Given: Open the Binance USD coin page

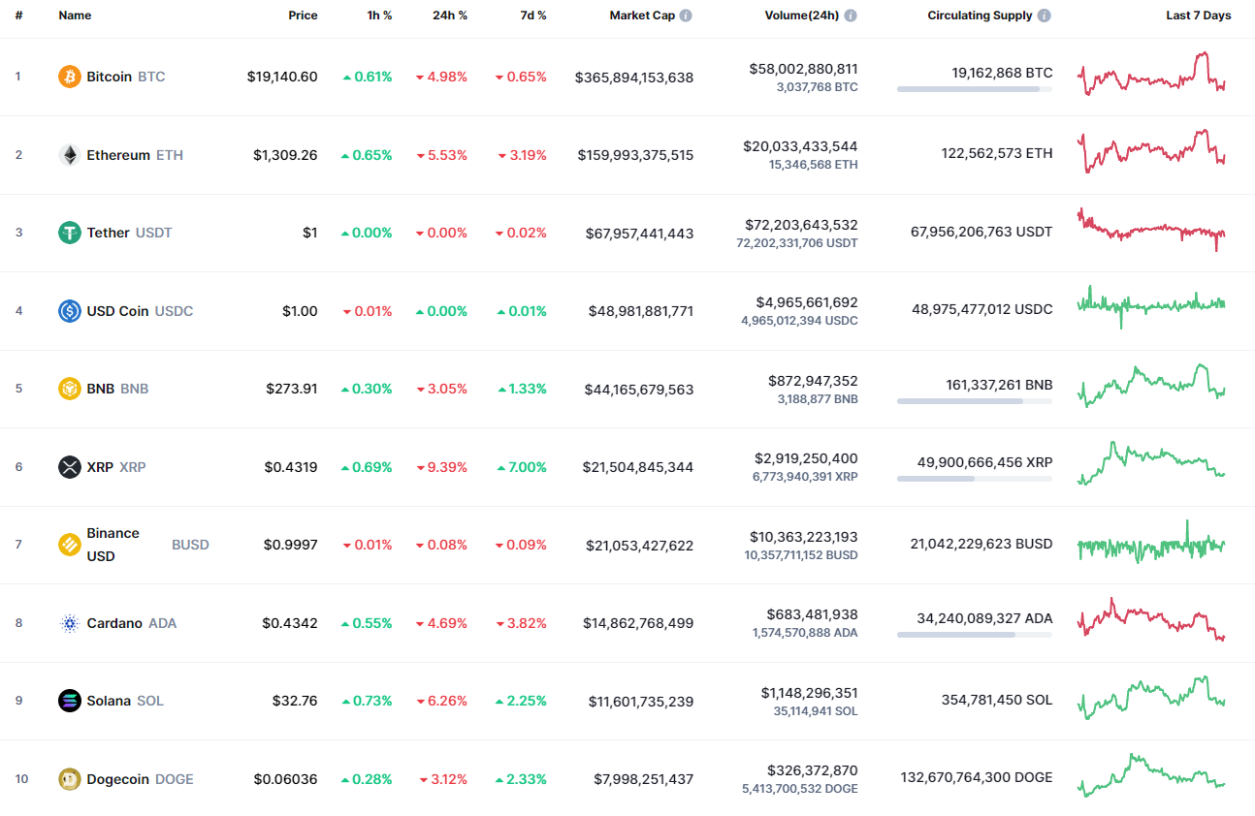Looking at the screenshot, I should pyautogui.click(x=113, y=544).
